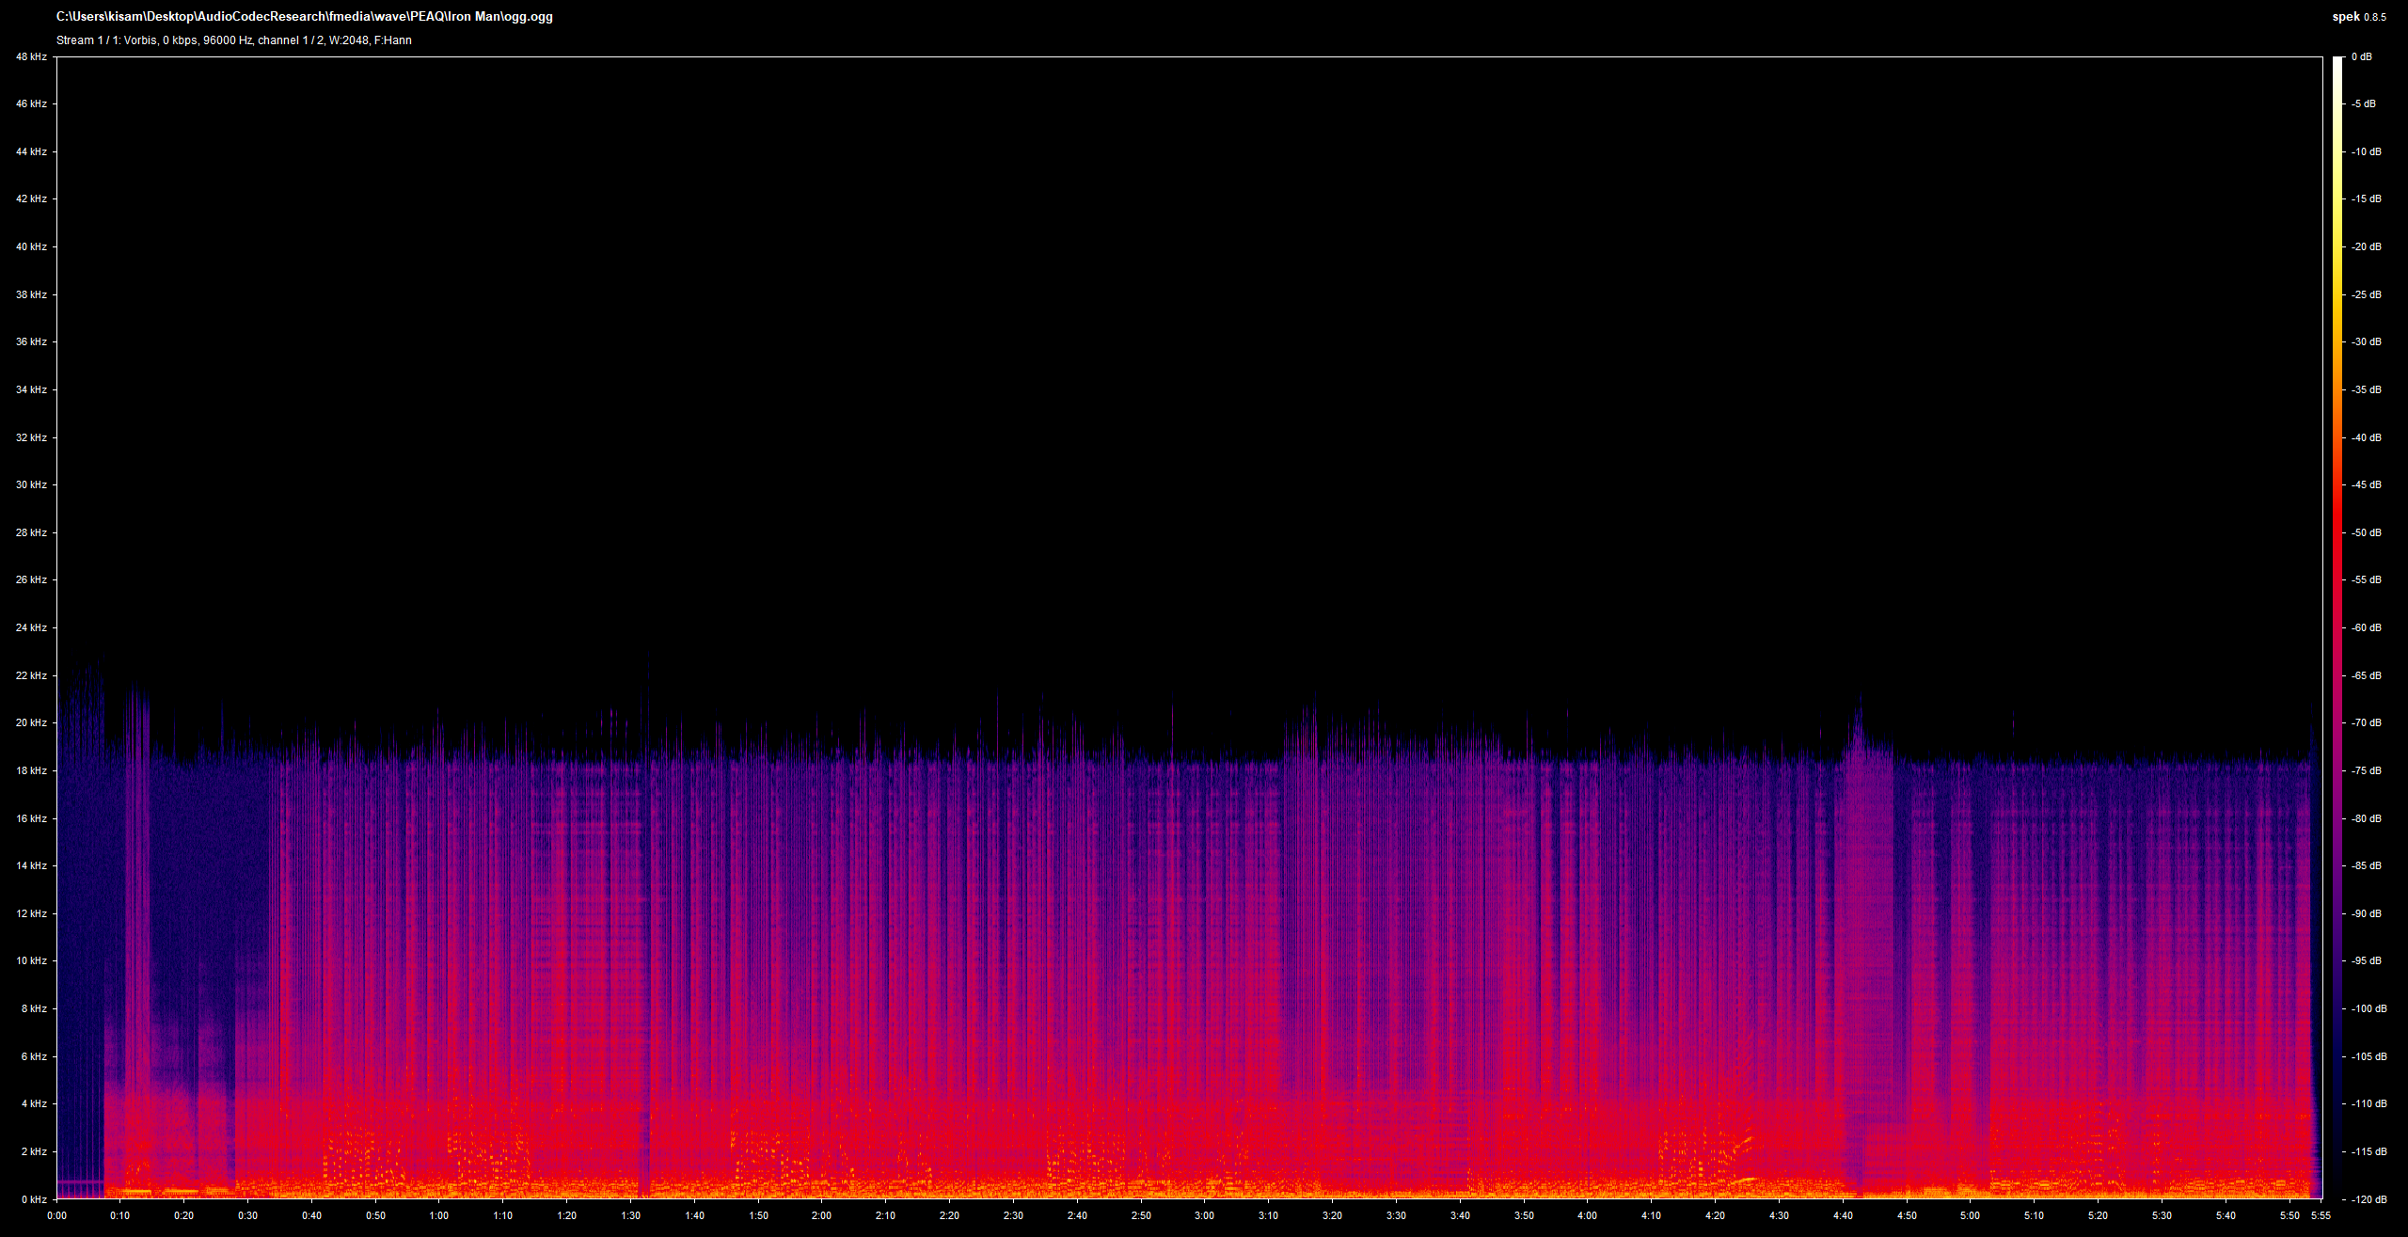This screenshot has height=1237, width=2408.
Task: Click the 2:30 time axis marker
Action: click(1013, 1215)
